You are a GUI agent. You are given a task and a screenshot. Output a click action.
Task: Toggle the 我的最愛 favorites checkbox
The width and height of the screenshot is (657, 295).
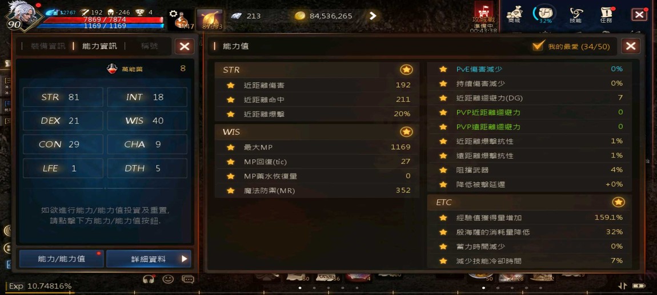click(538, 46)
